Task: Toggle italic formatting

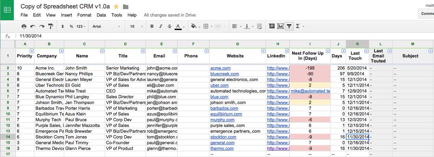Action: pyautogui.click(x=161, y=26)
